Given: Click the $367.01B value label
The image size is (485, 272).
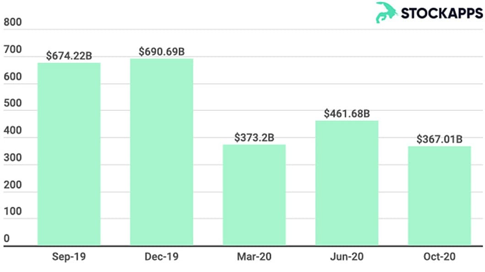Looking at the screenshot, I should pos(439,139).
